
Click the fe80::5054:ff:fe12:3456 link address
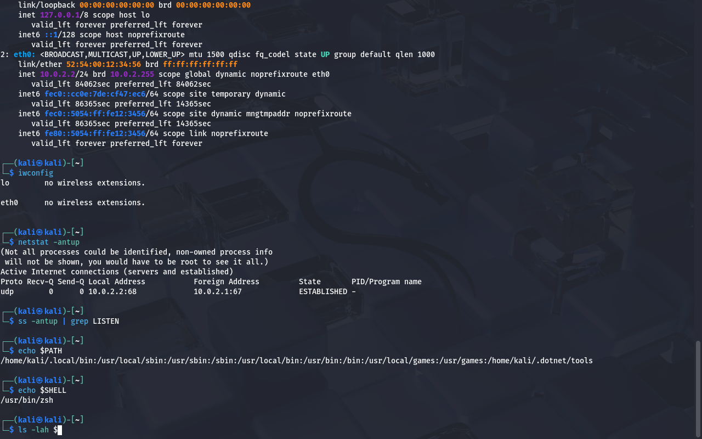tap(95, 133)
